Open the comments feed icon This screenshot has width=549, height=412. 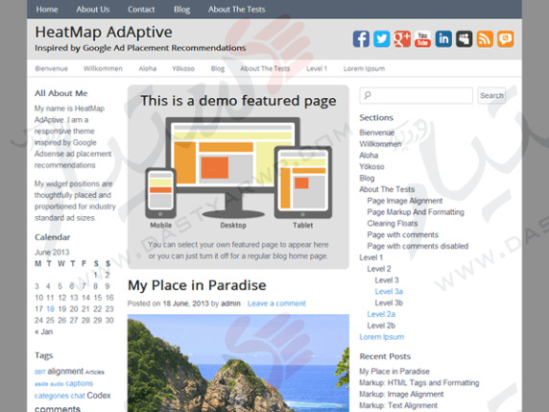coord(506,38)
